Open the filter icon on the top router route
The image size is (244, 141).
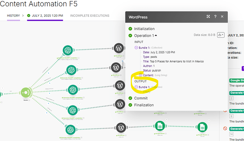(x=48, y=73)
